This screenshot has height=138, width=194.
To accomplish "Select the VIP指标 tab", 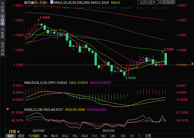I will tap(34, 136).
